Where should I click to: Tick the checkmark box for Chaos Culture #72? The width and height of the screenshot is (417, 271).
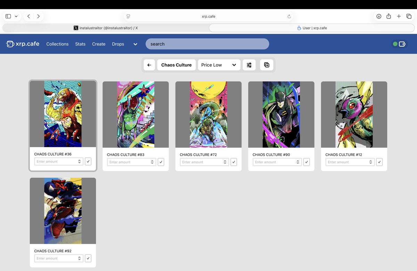point(234,162)
